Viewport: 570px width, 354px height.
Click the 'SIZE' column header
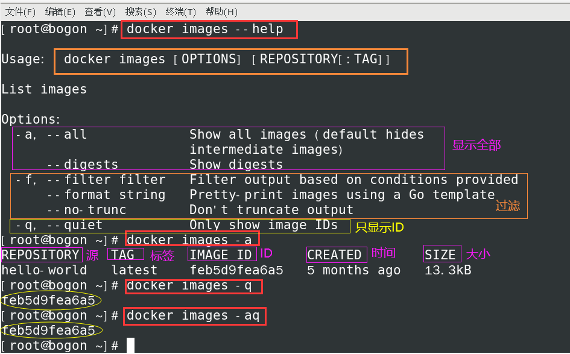click(440, 255)
